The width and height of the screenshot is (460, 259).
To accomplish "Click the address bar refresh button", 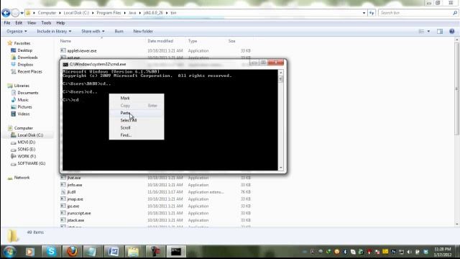I will click(x=372, y=13).
